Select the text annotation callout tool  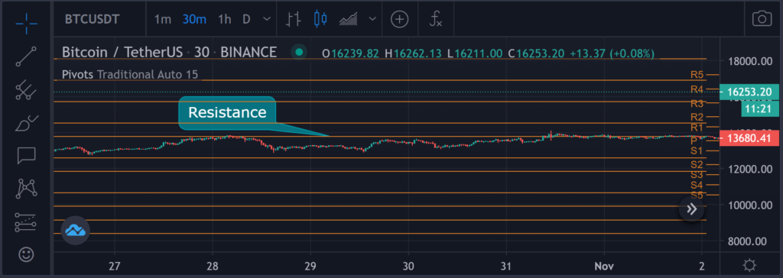26,156
